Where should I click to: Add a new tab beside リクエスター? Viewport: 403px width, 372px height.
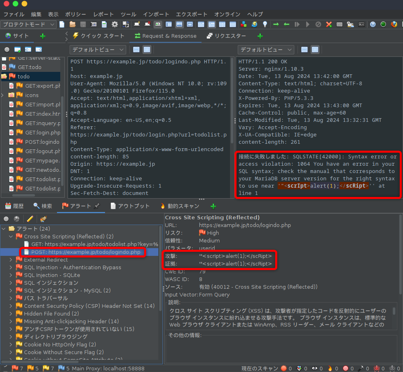(260, 36)
